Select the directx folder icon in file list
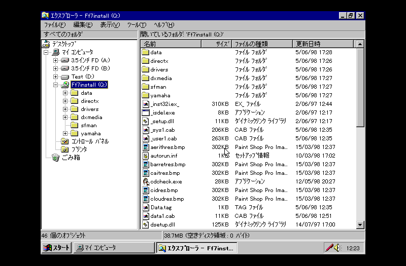 point(146,61)
